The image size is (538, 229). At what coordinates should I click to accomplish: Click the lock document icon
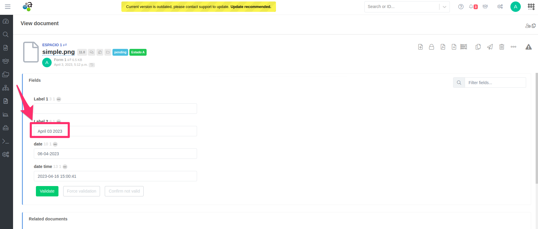click(x=431, y=47)
